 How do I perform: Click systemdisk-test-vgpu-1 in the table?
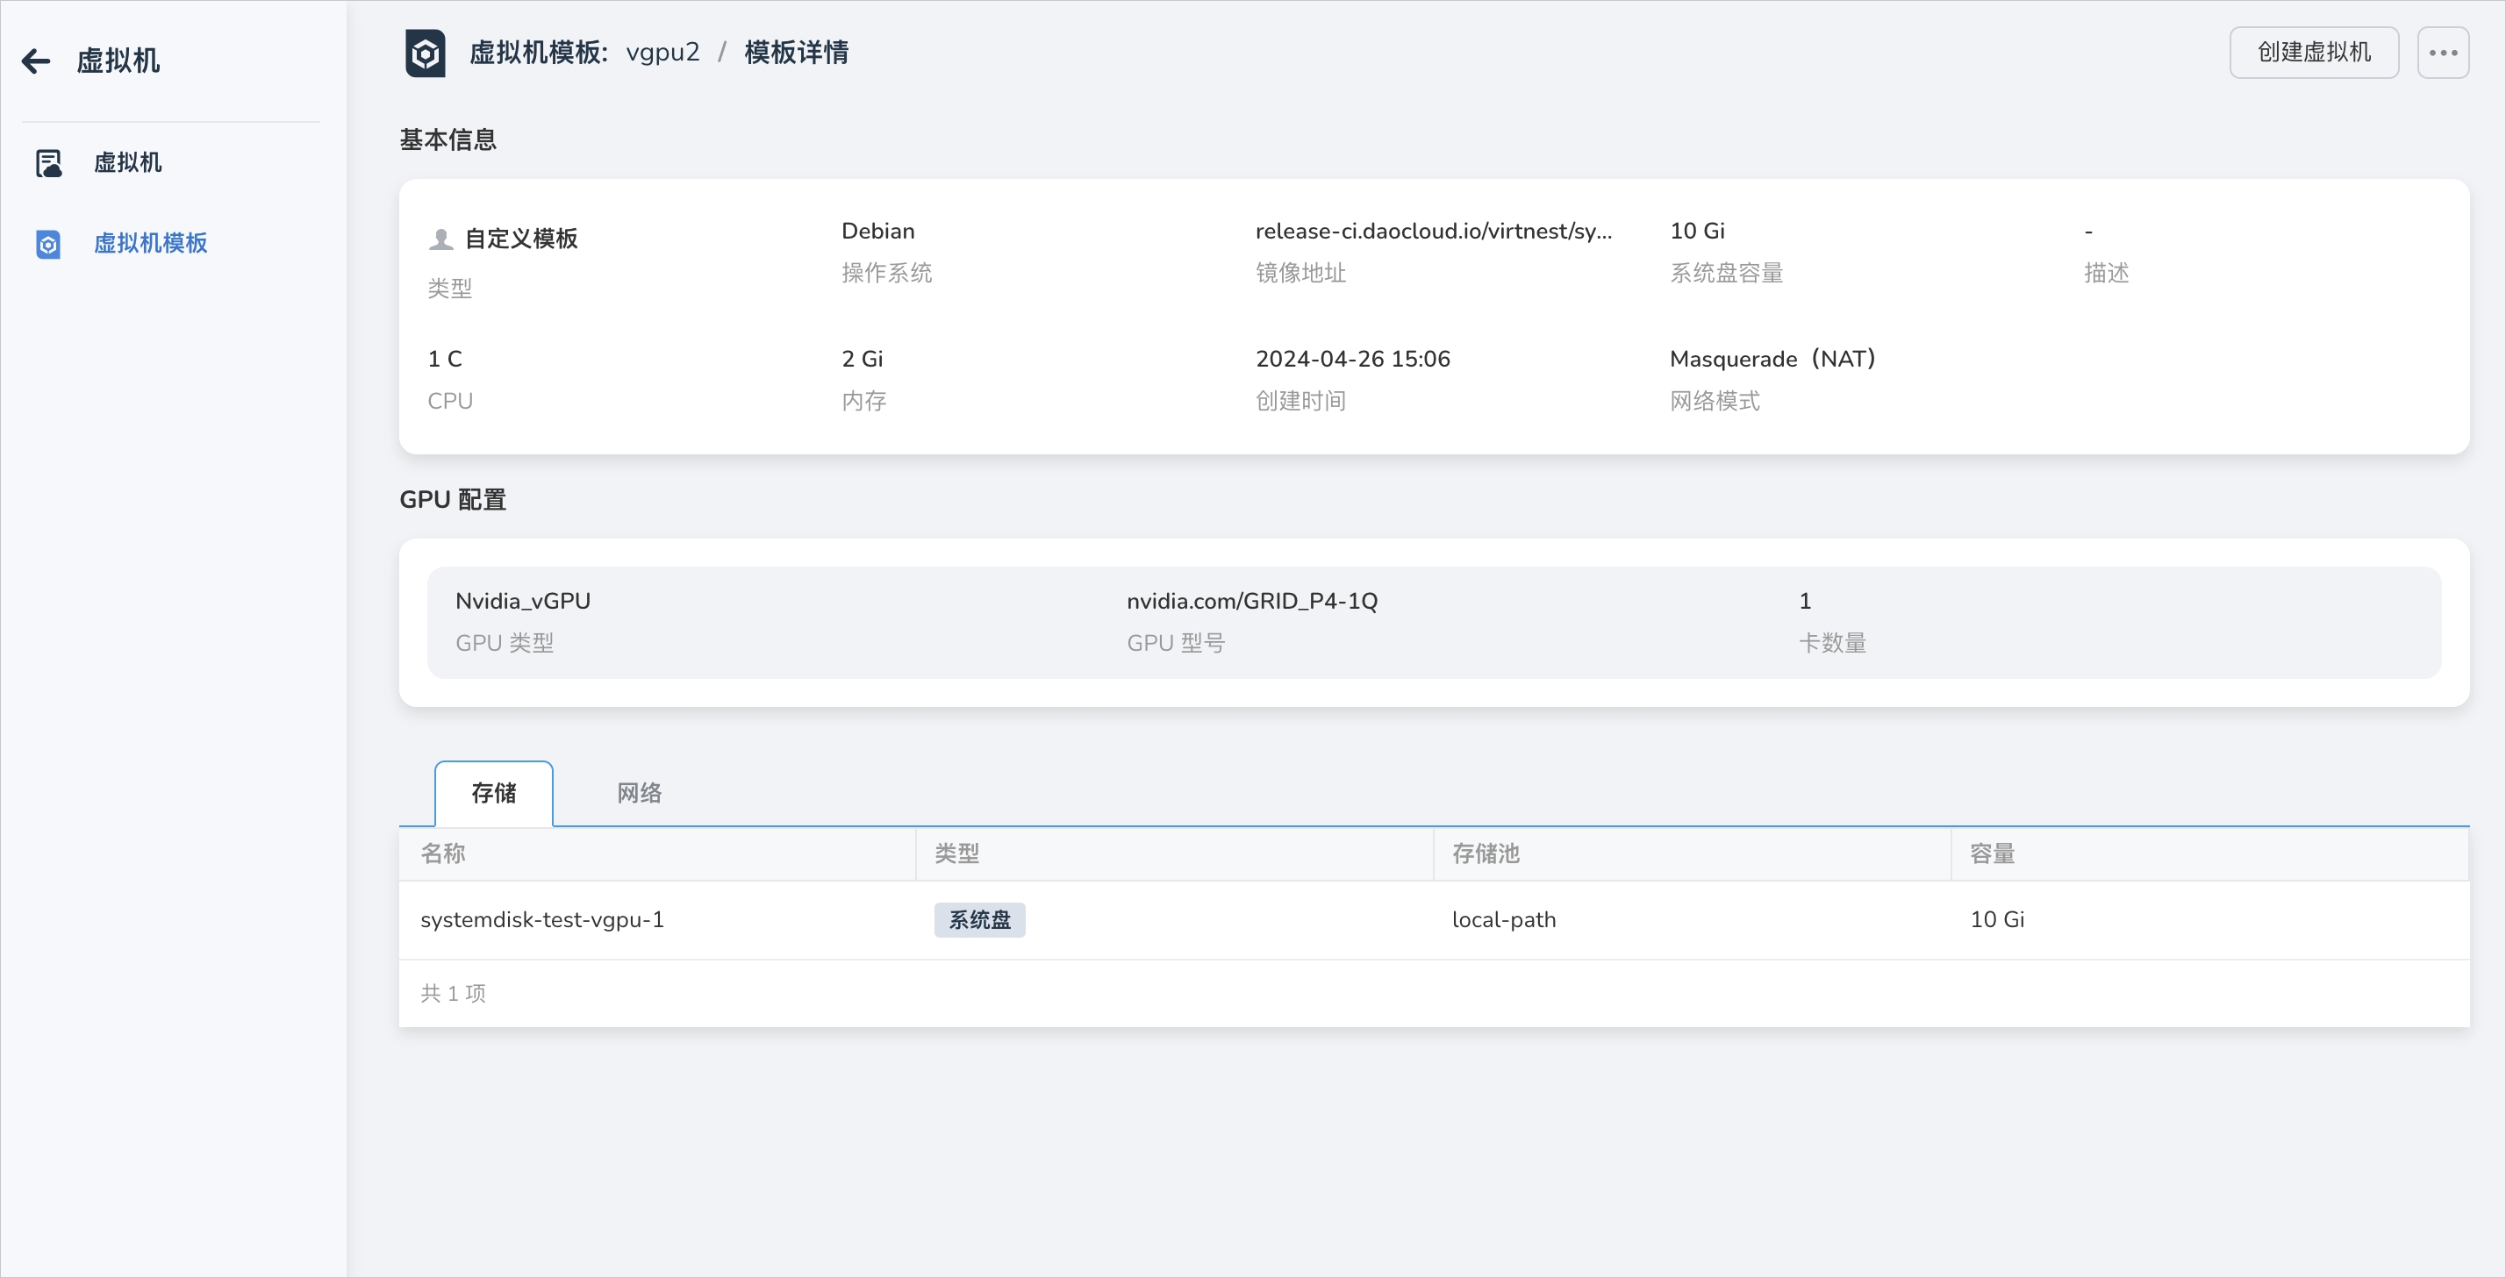[x=542, y=920]
